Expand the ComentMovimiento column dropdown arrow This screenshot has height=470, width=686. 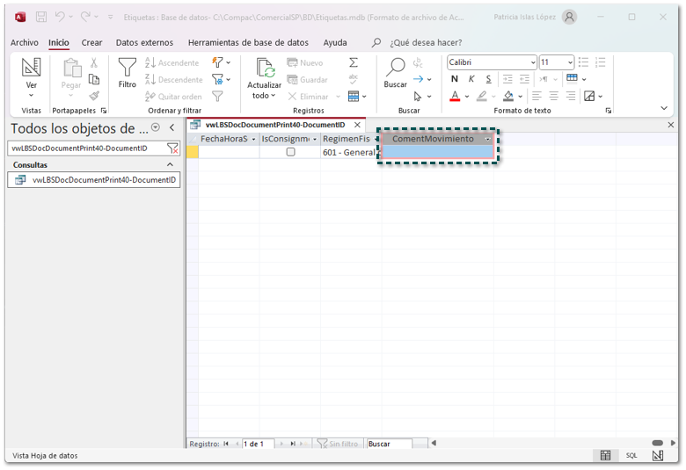(487, 139)
